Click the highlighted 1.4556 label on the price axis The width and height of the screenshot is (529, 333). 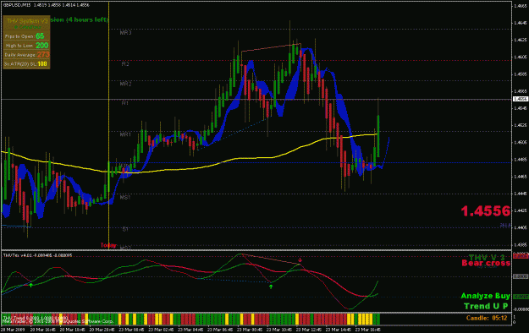(x=520, y=99)
